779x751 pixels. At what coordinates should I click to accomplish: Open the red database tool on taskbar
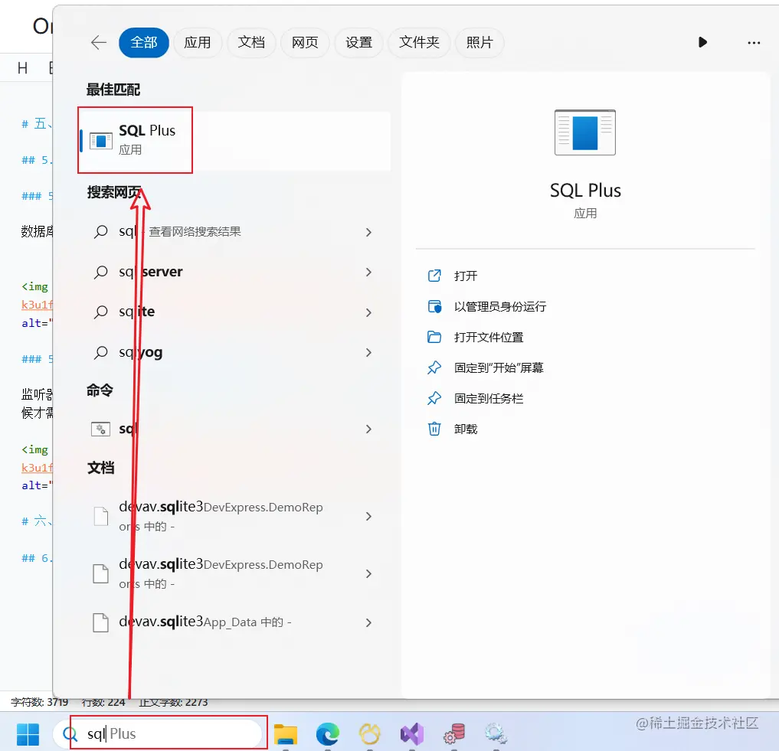click(454, 734)
